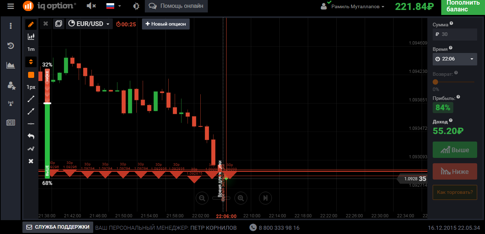This screenshot has width=485, height=234.
Task: Click the phone number 8 800 333 98 16
Action: pos(279,228)
